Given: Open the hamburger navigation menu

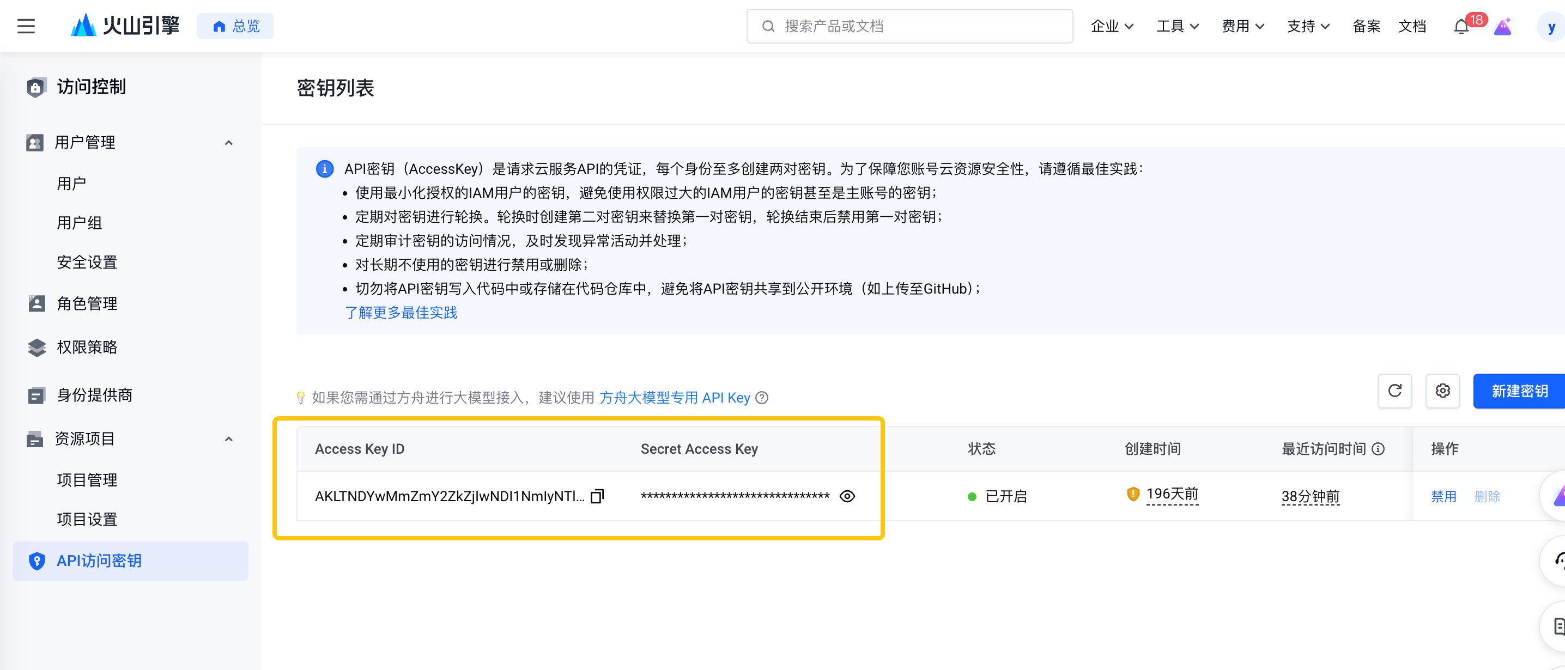Looking at the screenshot, I should [x=26, y=26].
